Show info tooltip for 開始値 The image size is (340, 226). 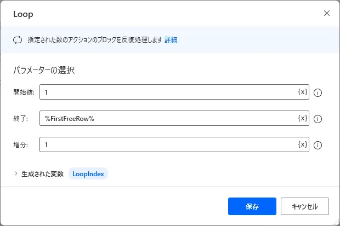click(318, 92)
